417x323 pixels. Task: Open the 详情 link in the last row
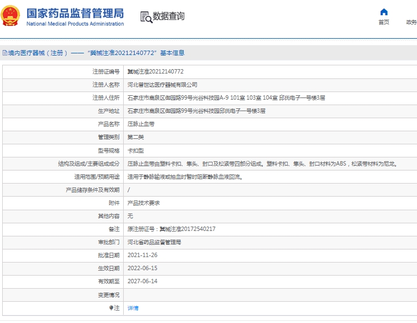133,308
